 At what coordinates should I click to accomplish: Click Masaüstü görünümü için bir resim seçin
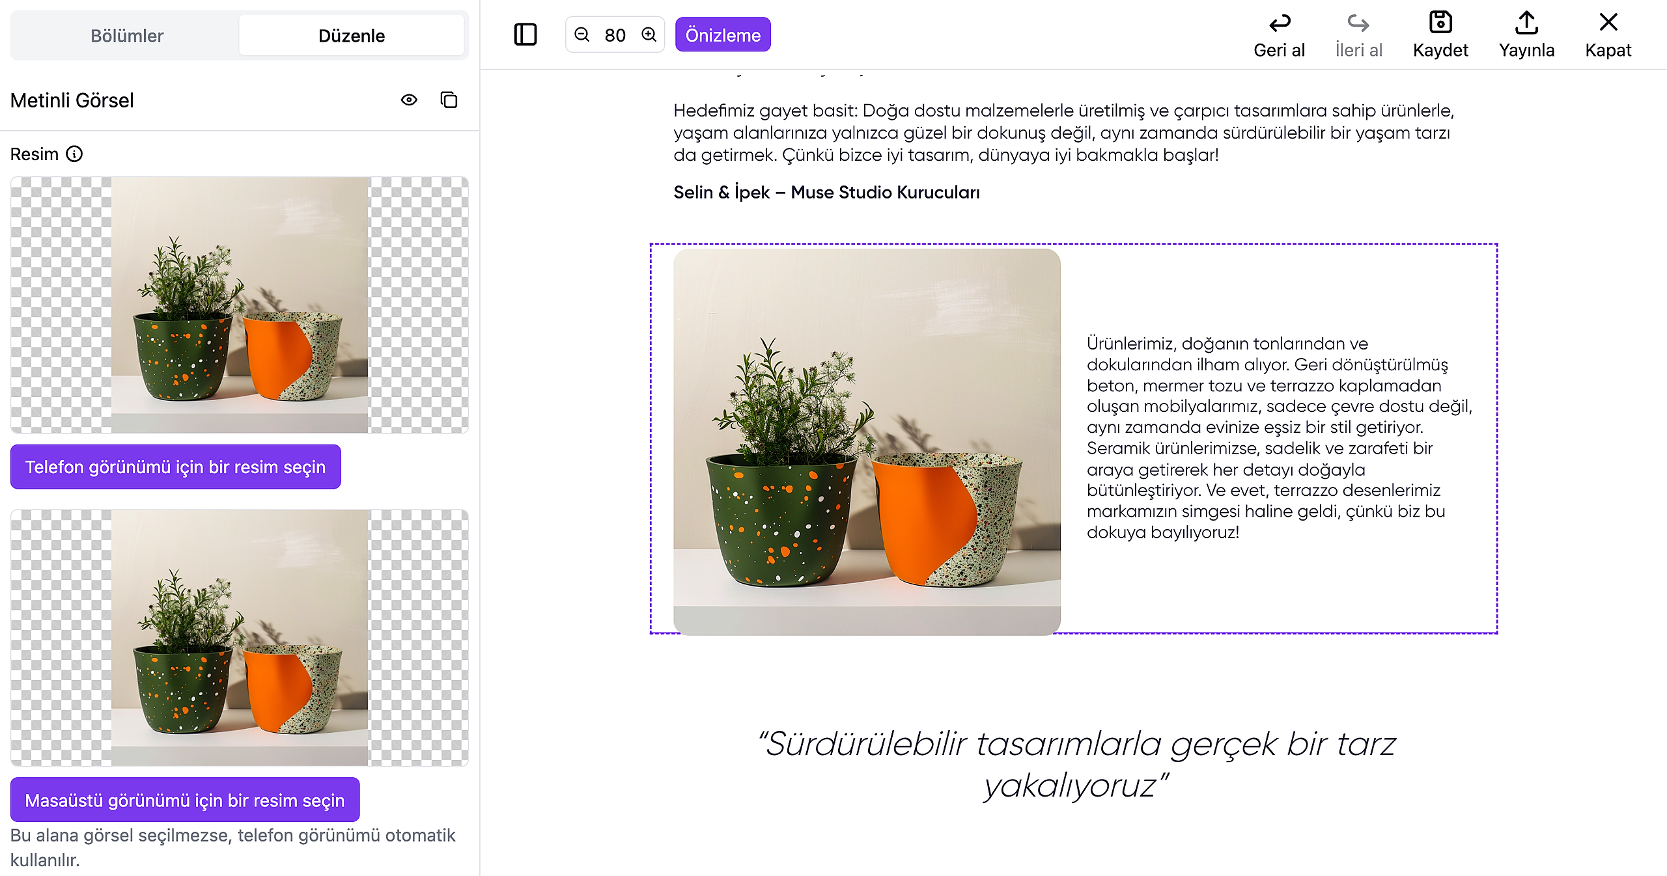[185, 800]
